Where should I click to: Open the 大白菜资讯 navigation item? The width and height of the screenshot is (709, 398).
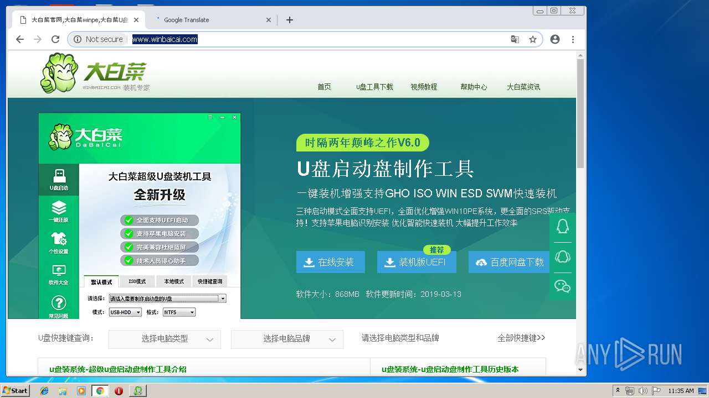523,87
